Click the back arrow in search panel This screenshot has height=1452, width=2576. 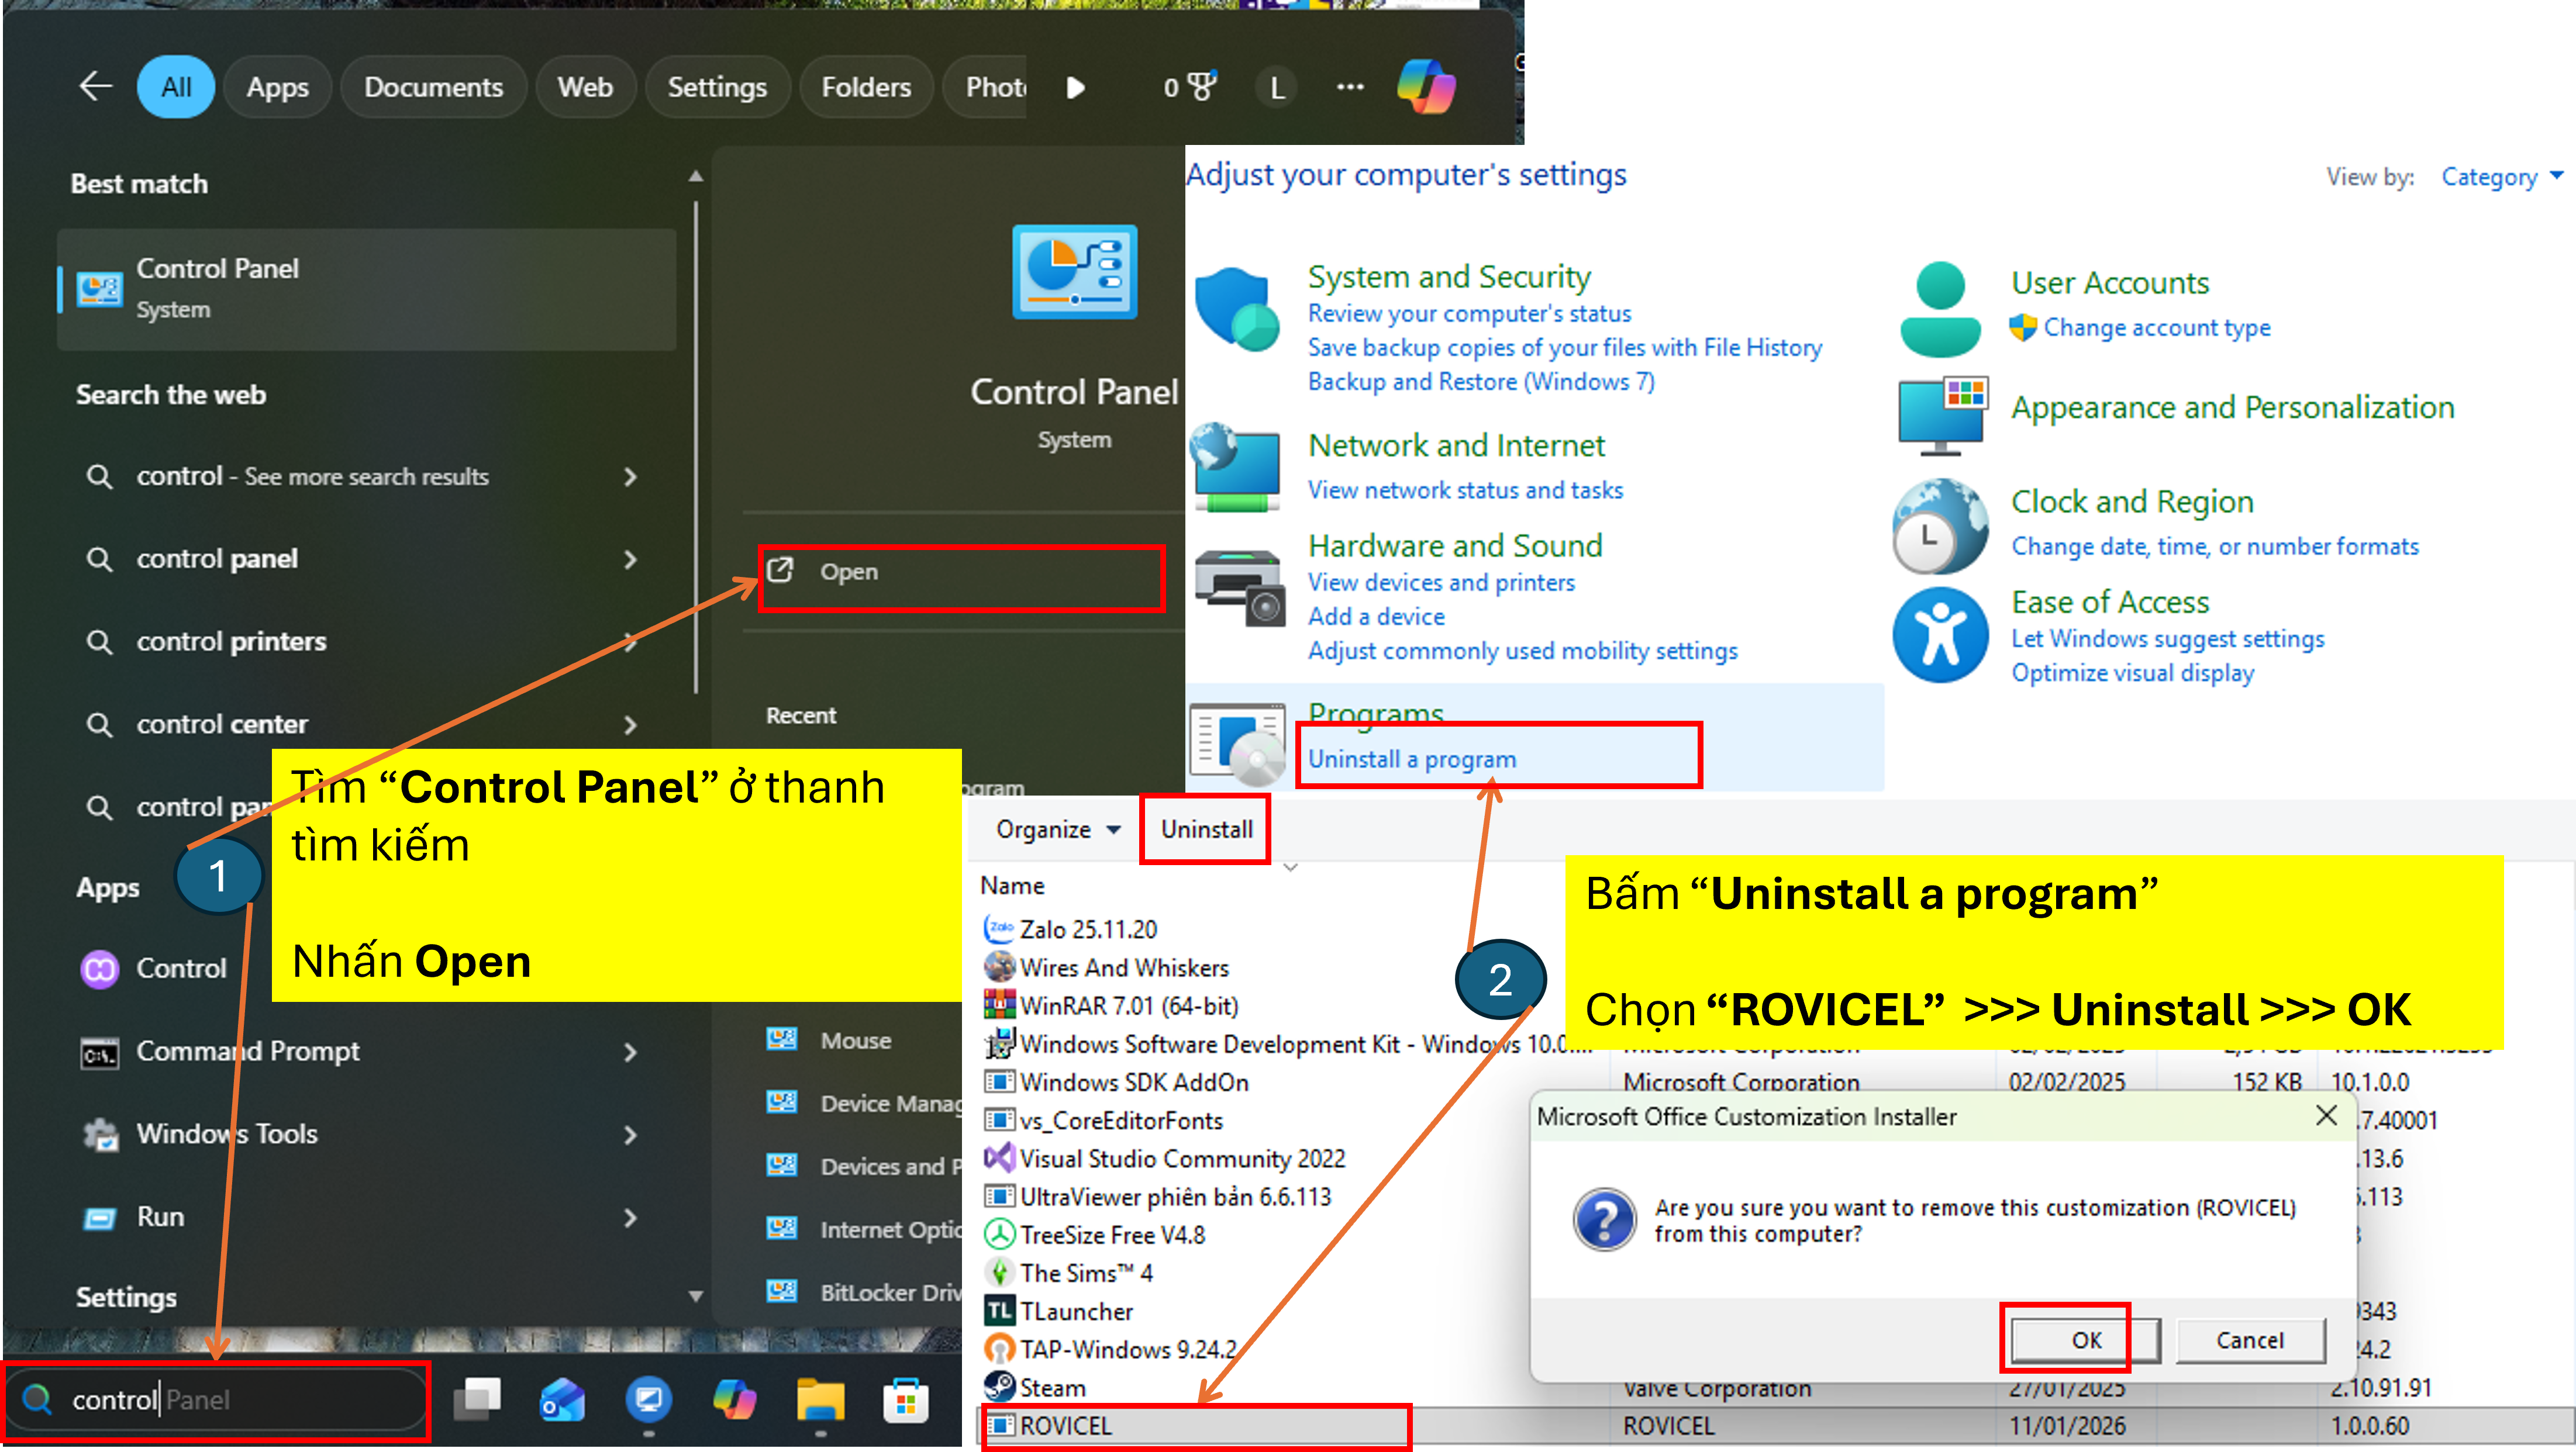(95, 87)
